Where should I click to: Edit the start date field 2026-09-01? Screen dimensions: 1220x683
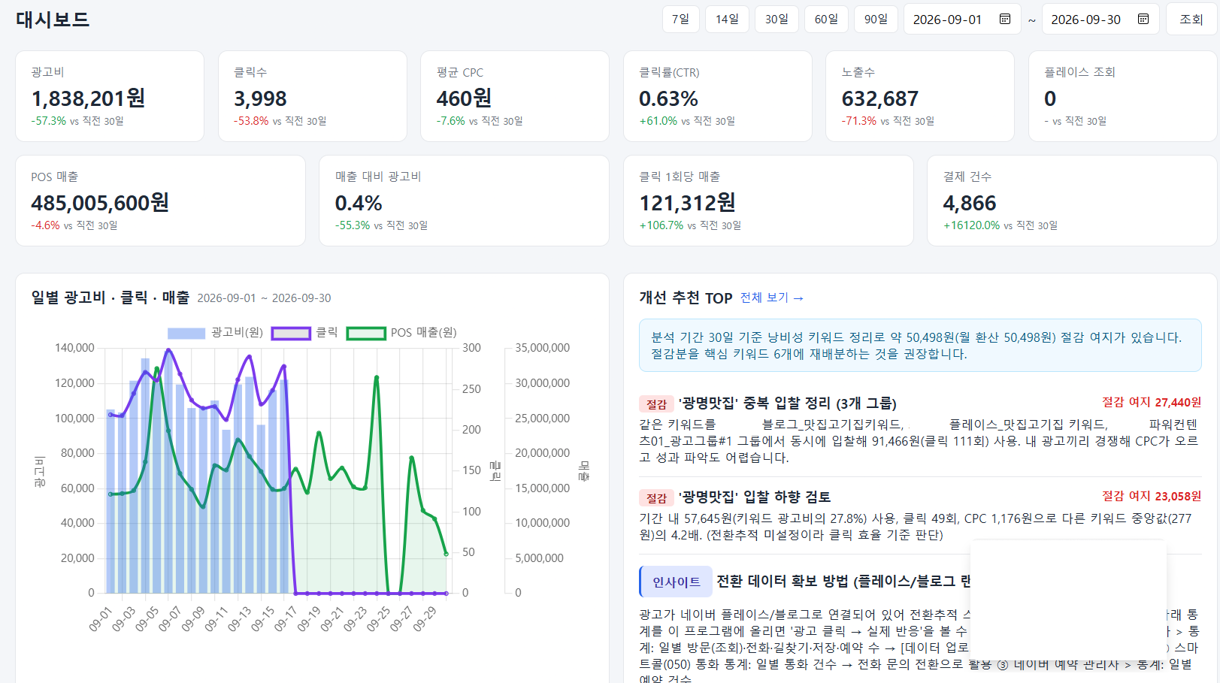pos(962,20)
